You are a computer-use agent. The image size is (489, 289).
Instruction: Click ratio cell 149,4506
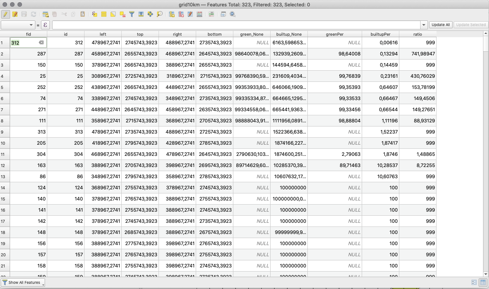coord(418,99)
